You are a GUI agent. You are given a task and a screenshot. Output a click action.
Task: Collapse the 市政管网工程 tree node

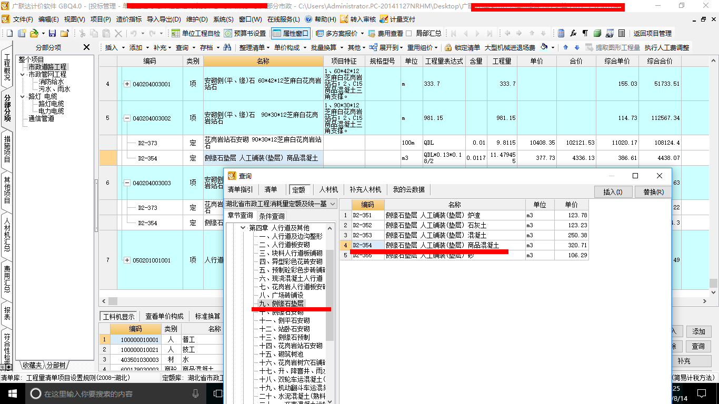pyautogui.click(x=23, y=75)
